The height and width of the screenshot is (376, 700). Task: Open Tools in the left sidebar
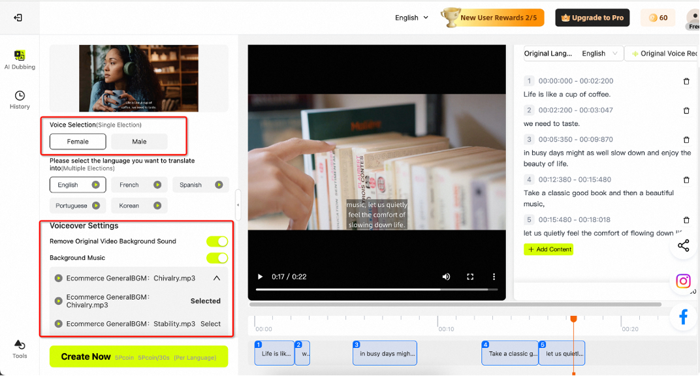tap(20, 349)
